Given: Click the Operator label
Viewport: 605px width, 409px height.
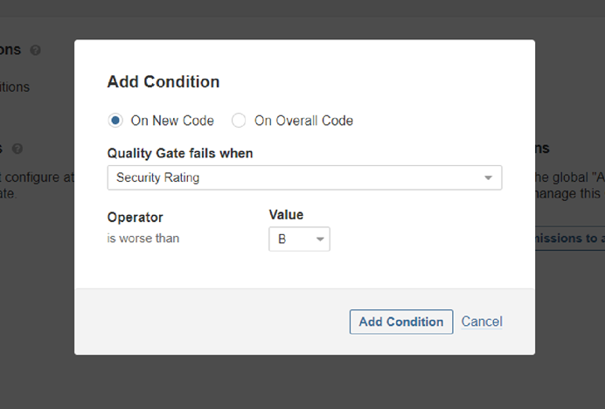Looking at the screenshot, I should [x=135, y=218].
